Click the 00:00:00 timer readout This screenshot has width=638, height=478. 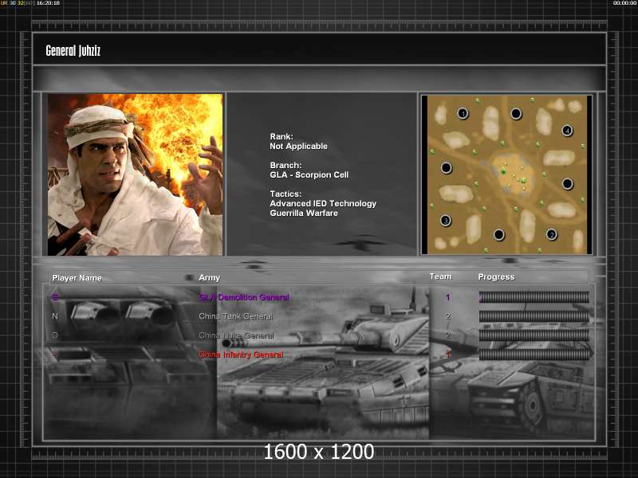click(x=625, y=3)
